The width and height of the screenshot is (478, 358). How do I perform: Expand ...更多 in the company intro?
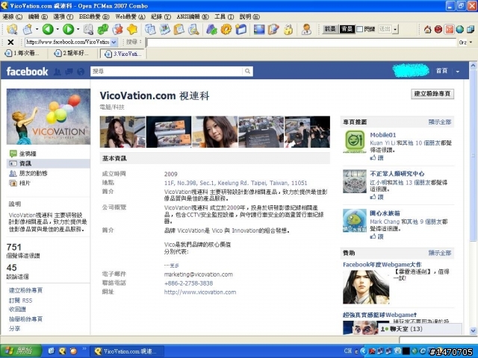coord(172,266)
